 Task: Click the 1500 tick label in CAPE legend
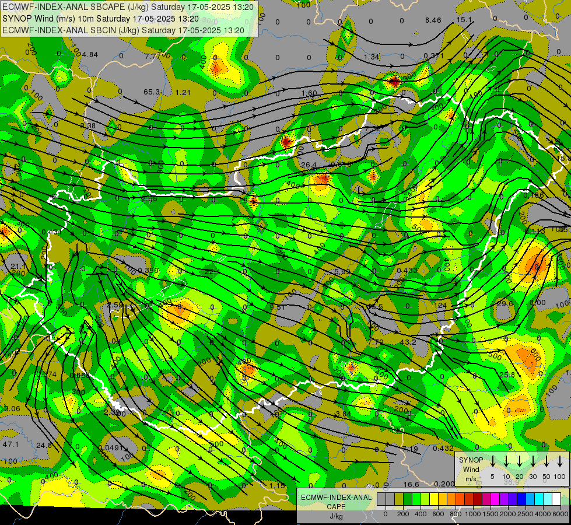pyautogui.click(x=490, y=514)
